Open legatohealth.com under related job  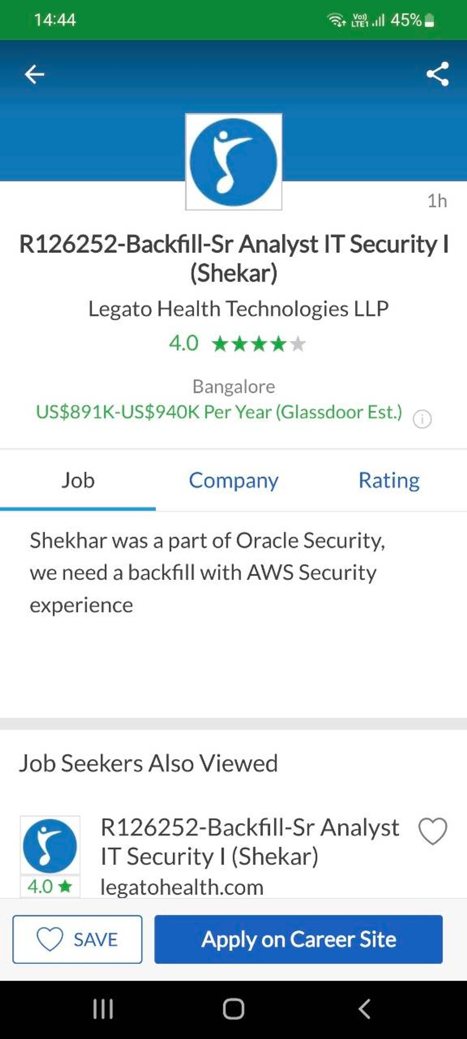pos(182,887)
